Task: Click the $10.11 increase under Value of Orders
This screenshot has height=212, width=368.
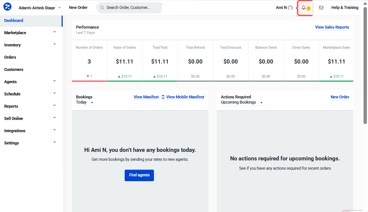Action: [125, 76]
